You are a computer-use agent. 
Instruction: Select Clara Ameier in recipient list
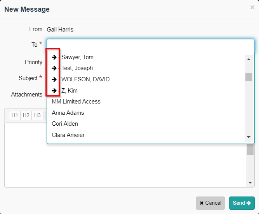coord(68,135)
